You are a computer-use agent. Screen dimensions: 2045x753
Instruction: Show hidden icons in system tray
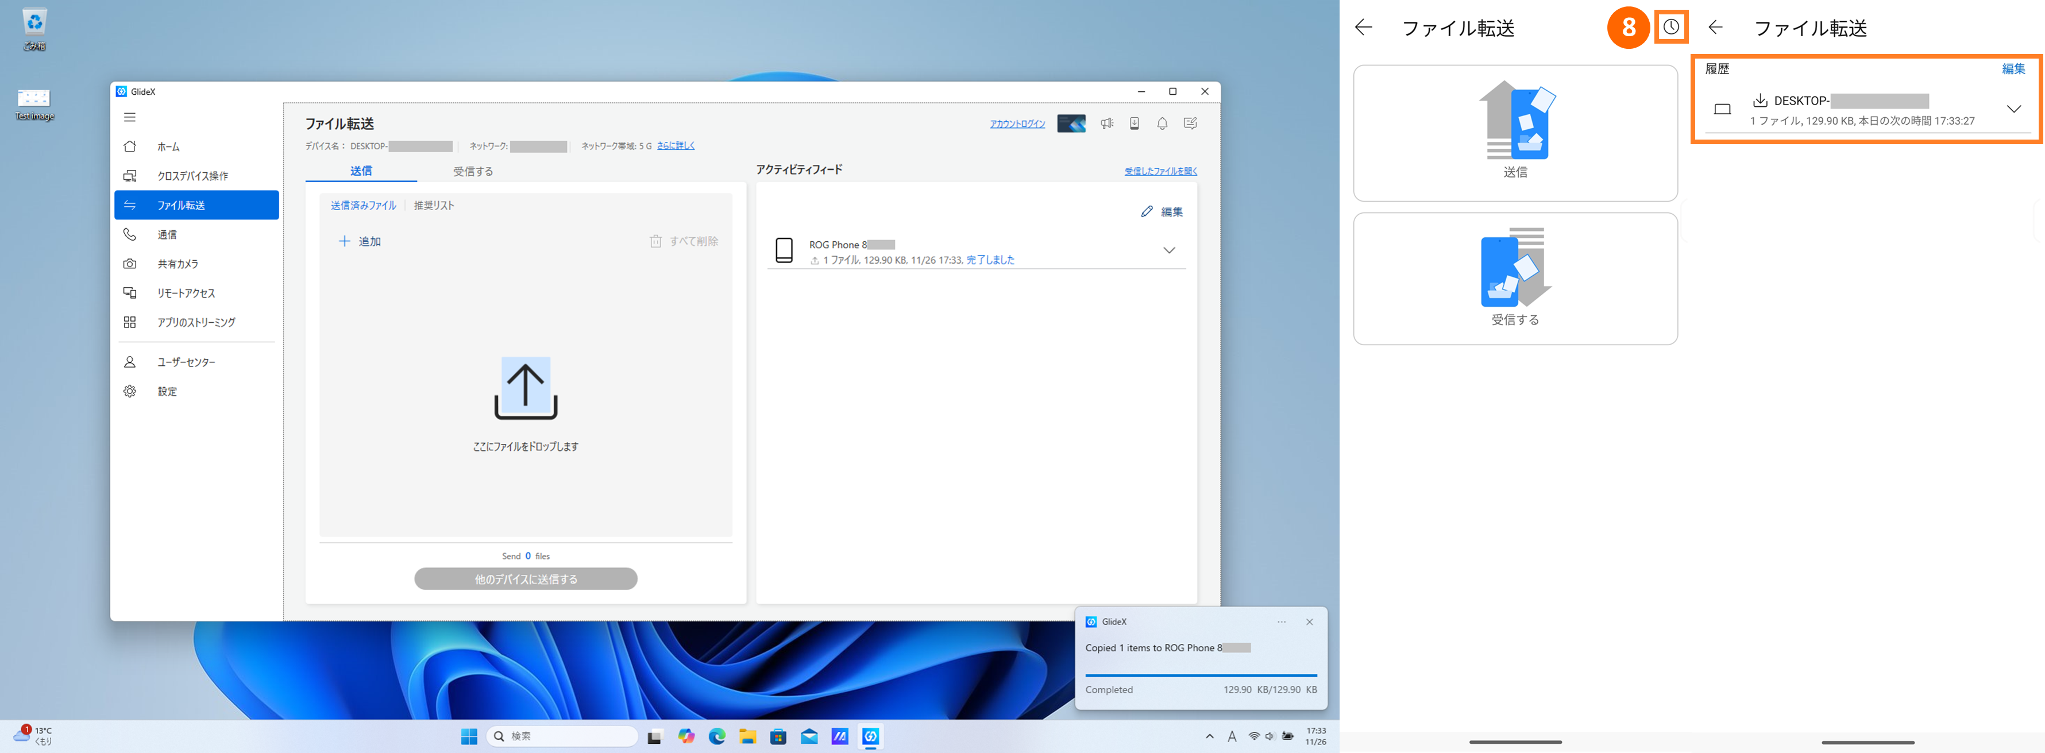click(x=1209, y=736)
